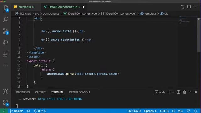Click the editor vertical scrollbar
The height and width of the screenshot is (113, 201).
click(199, 35)
